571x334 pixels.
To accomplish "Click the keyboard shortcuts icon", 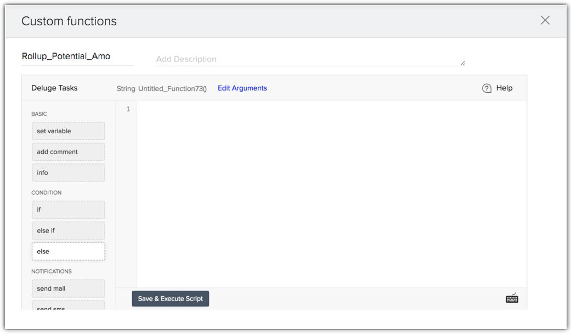I will [512, 298].
